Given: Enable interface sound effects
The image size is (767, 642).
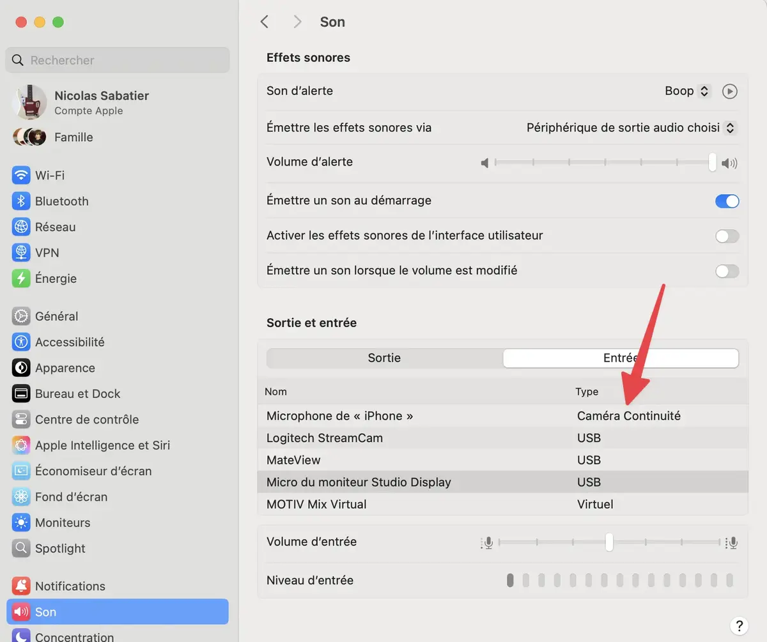Looking at the screenshot, I should tap(727, 236).
